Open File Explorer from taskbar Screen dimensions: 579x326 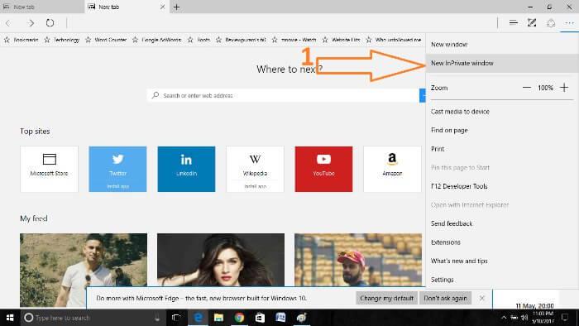(218, 318)
